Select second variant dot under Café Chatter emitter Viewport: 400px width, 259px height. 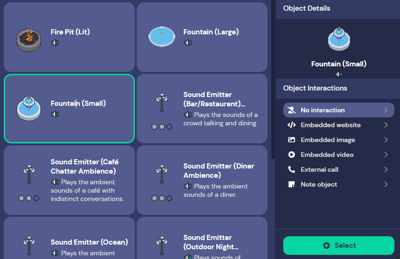pyautogui.click(x=29, y=198)
